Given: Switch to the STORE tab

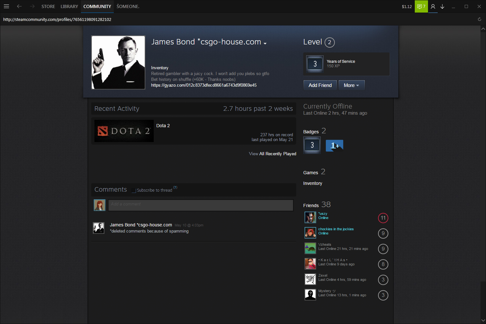Looking at the screenshot, I should pos(48,6).
